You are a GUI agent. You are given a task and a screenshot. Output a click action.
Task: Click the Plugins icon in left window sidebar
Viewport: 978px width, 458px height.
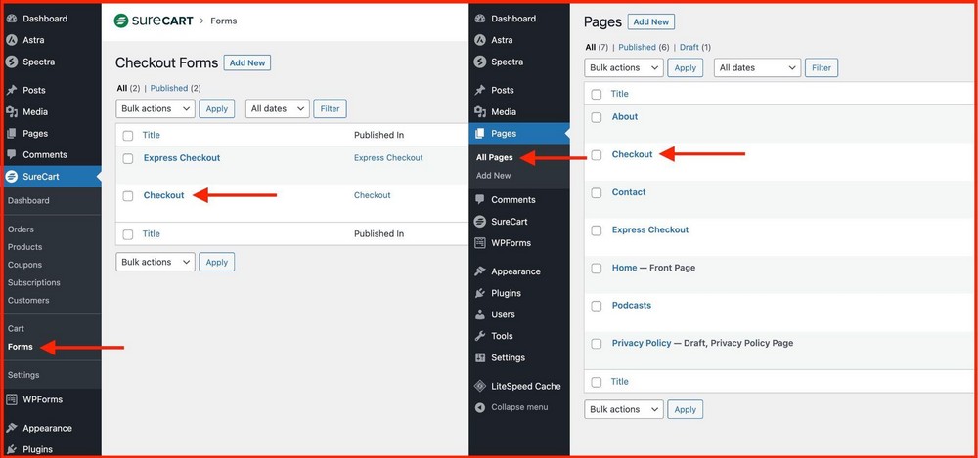(11, 449)
